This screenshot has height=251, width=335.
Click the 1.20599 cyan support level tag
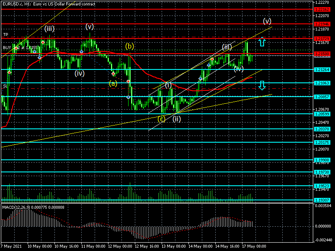(x=322, y=114)
